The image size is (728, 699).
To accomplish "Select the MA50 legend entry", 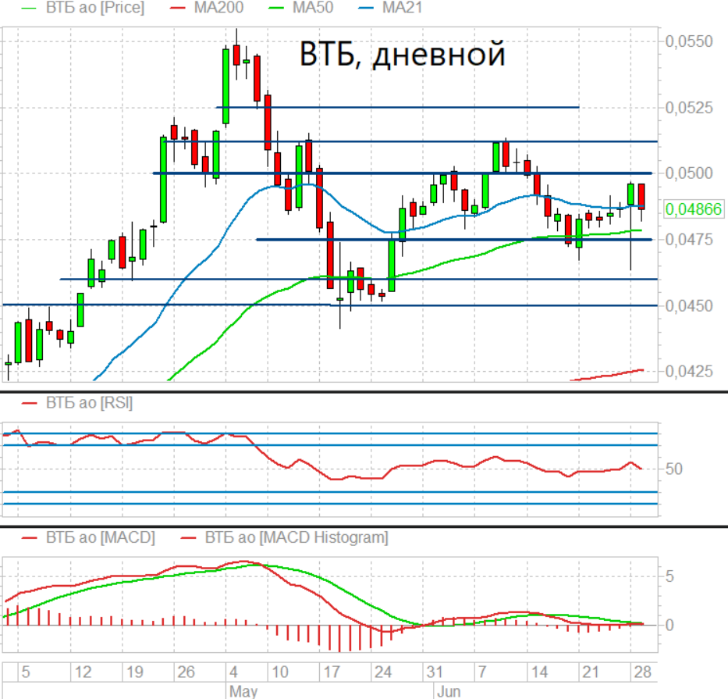I will click(x=312, y=8).
